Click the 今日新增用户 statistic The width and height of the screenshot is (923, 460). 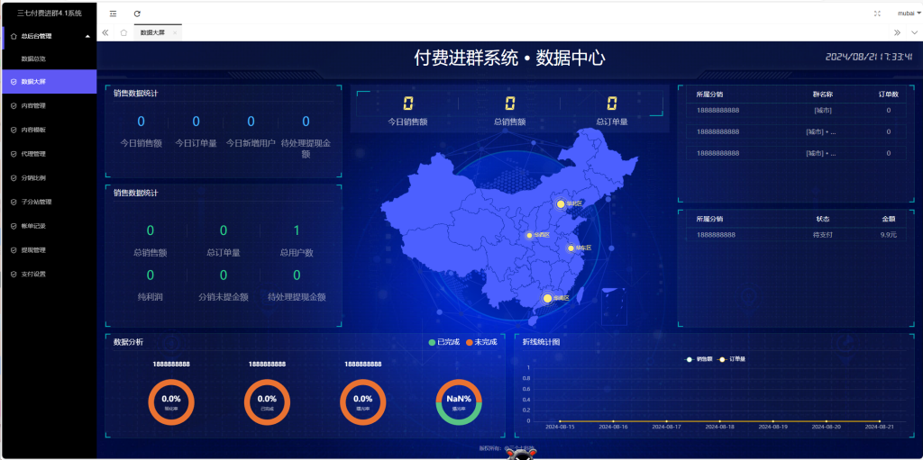(x=251, y=131)
